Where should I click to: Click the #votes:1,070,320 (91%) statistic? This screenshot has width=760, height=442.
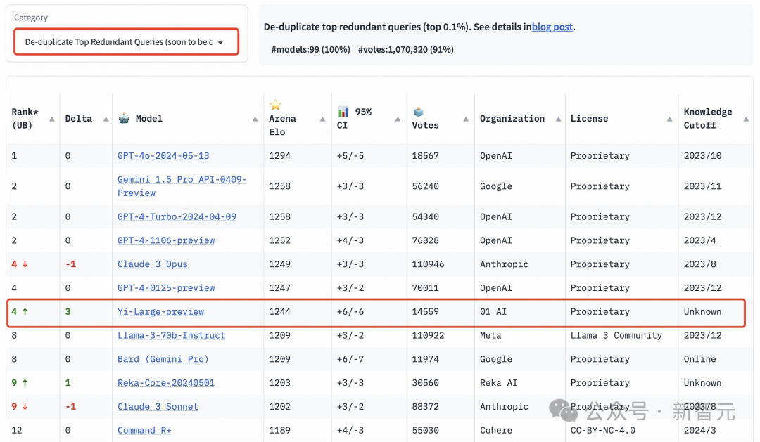pyautogui.click(x=406, y=49)
